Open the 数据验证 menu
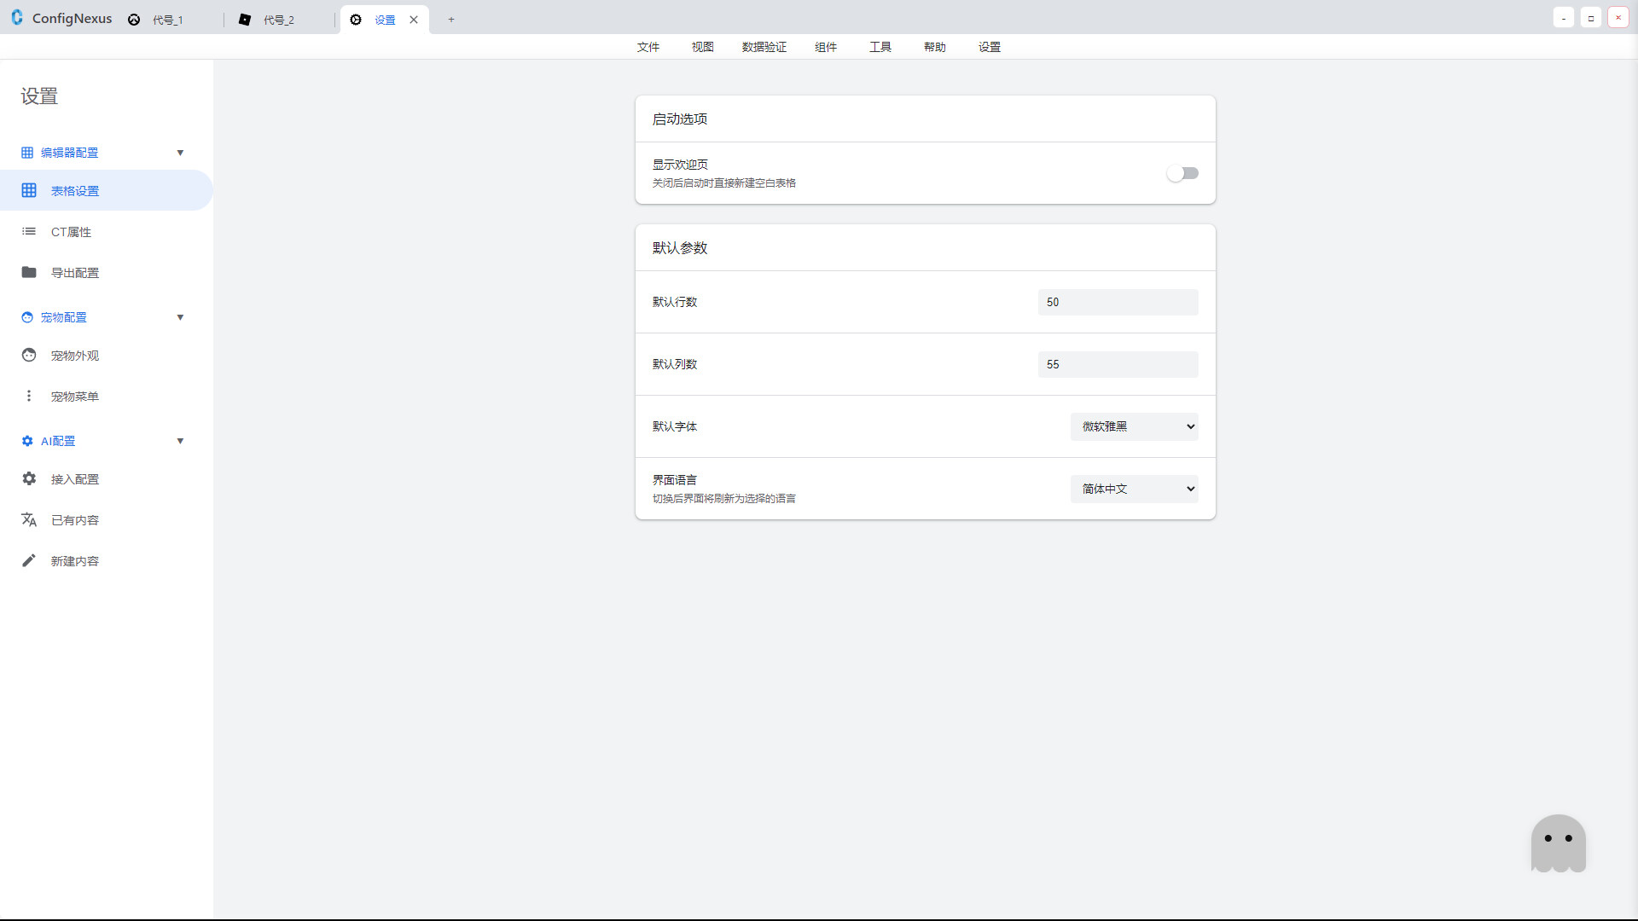The height and width of the screenshot is (921, 1638). [x=764, y=47]
